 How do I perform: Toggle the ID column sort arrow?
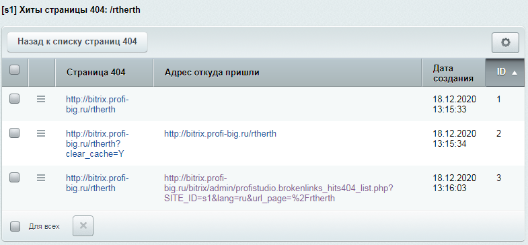[514, 73]
